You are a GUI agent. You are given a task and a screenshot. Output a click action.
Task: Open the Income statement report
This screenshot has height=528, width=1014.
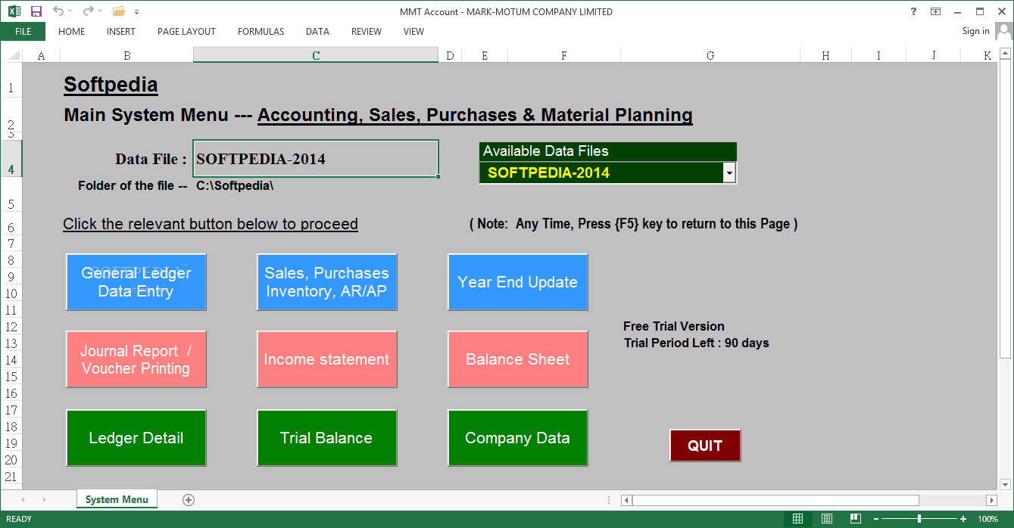point(327,359)
